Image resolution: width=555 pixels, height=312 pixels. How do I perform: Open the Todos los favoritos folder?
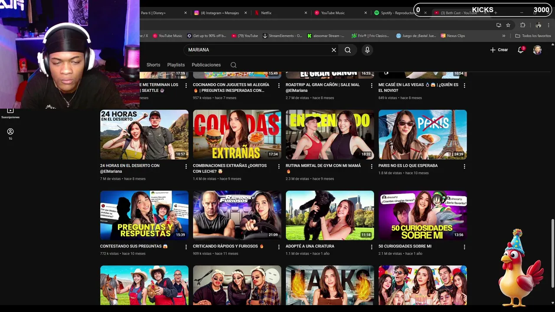pyautogui.click(x=533, y=36)
